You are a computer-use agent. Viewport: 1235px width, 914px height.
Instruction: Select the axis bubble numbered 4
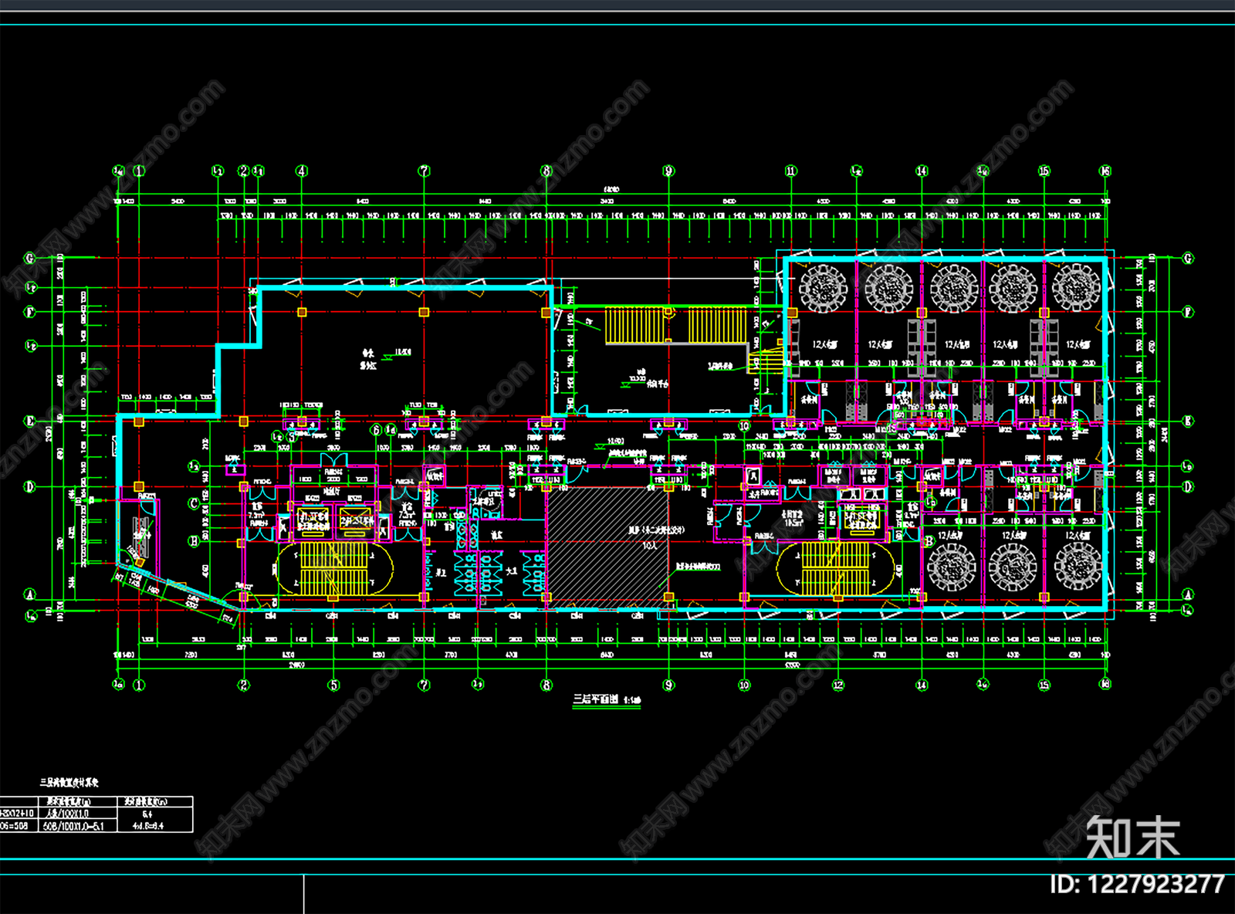(302, 171)
